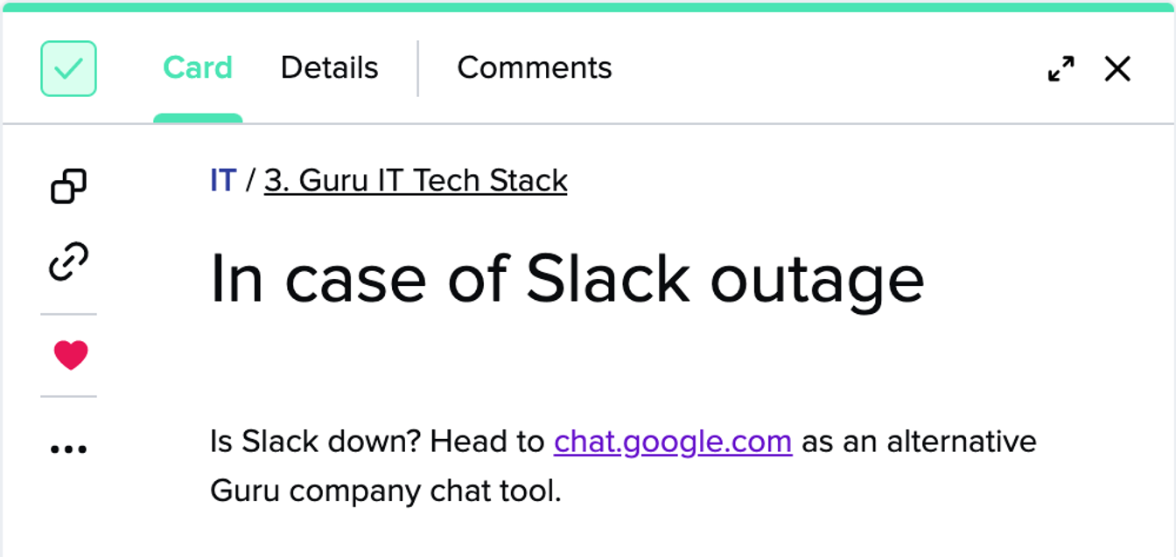This screenshot has height=557, width=1176.
Task: Follow the chat.google.com hyperlink
Action: tap(672, 442)
